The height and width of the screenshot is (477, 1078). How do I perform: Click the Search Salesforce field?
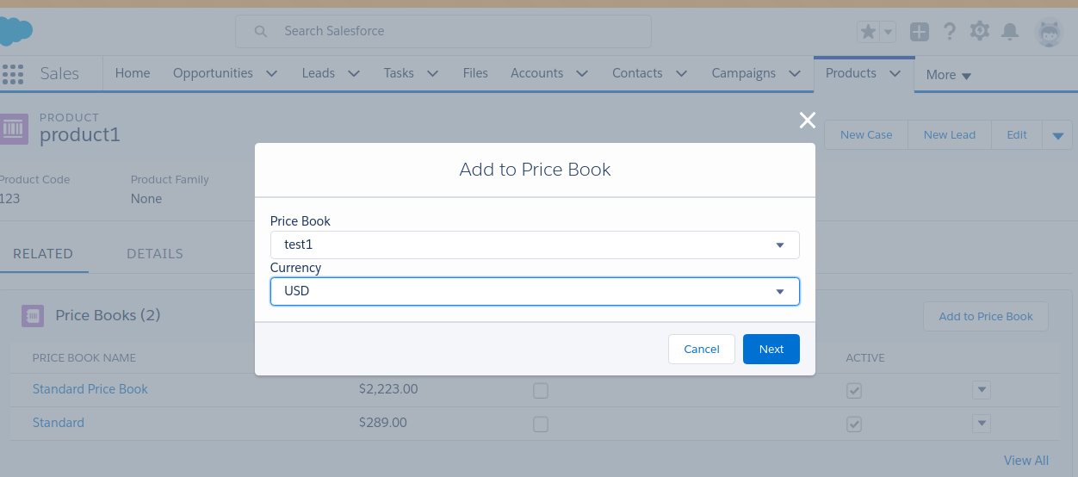pos(443,31)
